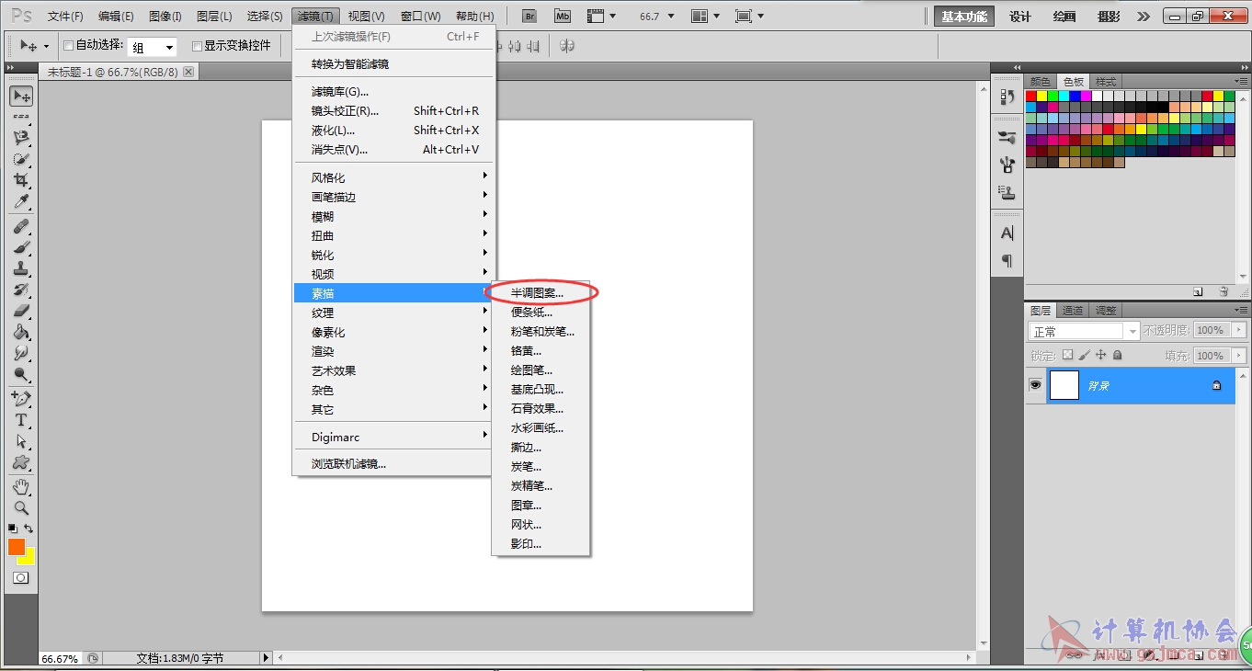Viewport: 1252px width, 671px height.
Task: Select the Pen tool
Action: coord(21,399)
